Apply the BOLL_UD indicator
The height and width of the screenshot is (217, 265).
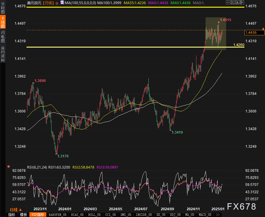[x=95, y=215]
